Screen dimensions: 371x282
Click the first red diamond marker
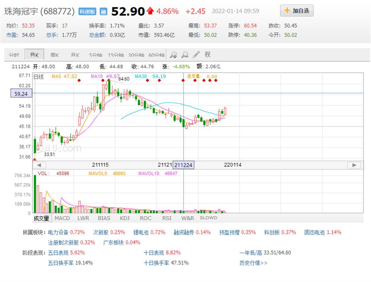[79, 80]
